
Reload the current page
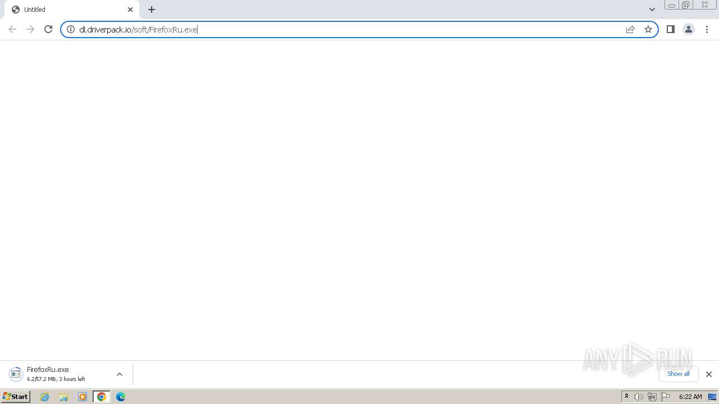point(48,29)
